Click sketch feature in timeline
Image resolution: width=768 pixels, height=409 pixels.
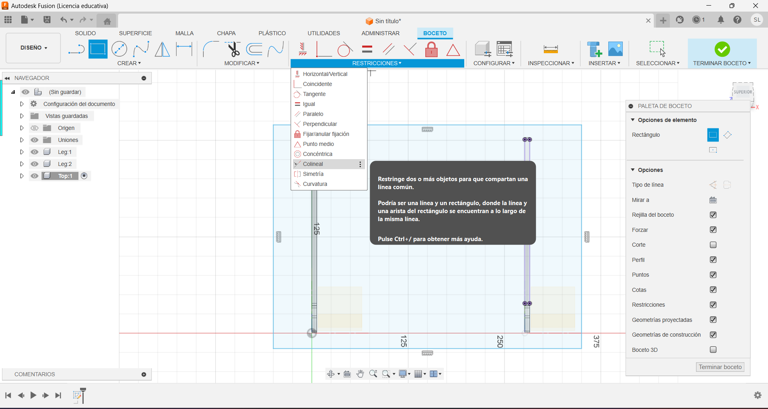click(78, 396)
